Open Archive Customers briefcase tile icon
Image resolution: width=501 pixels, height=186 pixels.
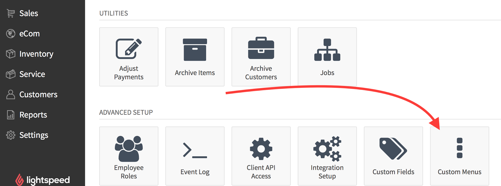pos(261,48)
